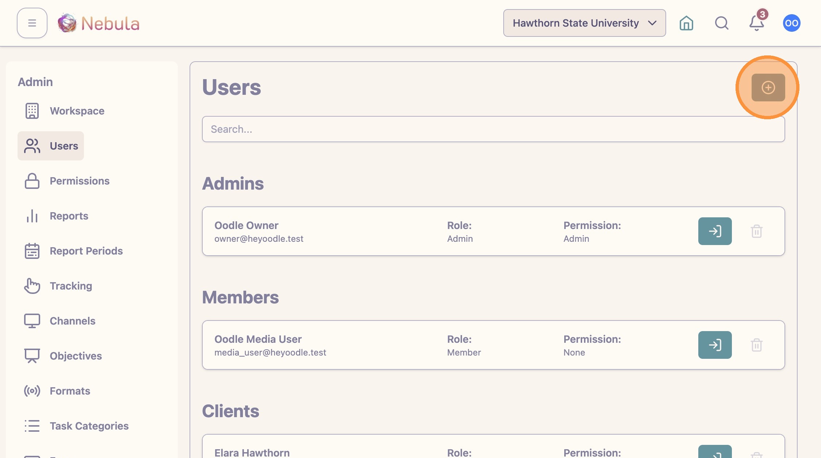Click the Oodle Media User name

pyautogui.click(x=258, y=339)
